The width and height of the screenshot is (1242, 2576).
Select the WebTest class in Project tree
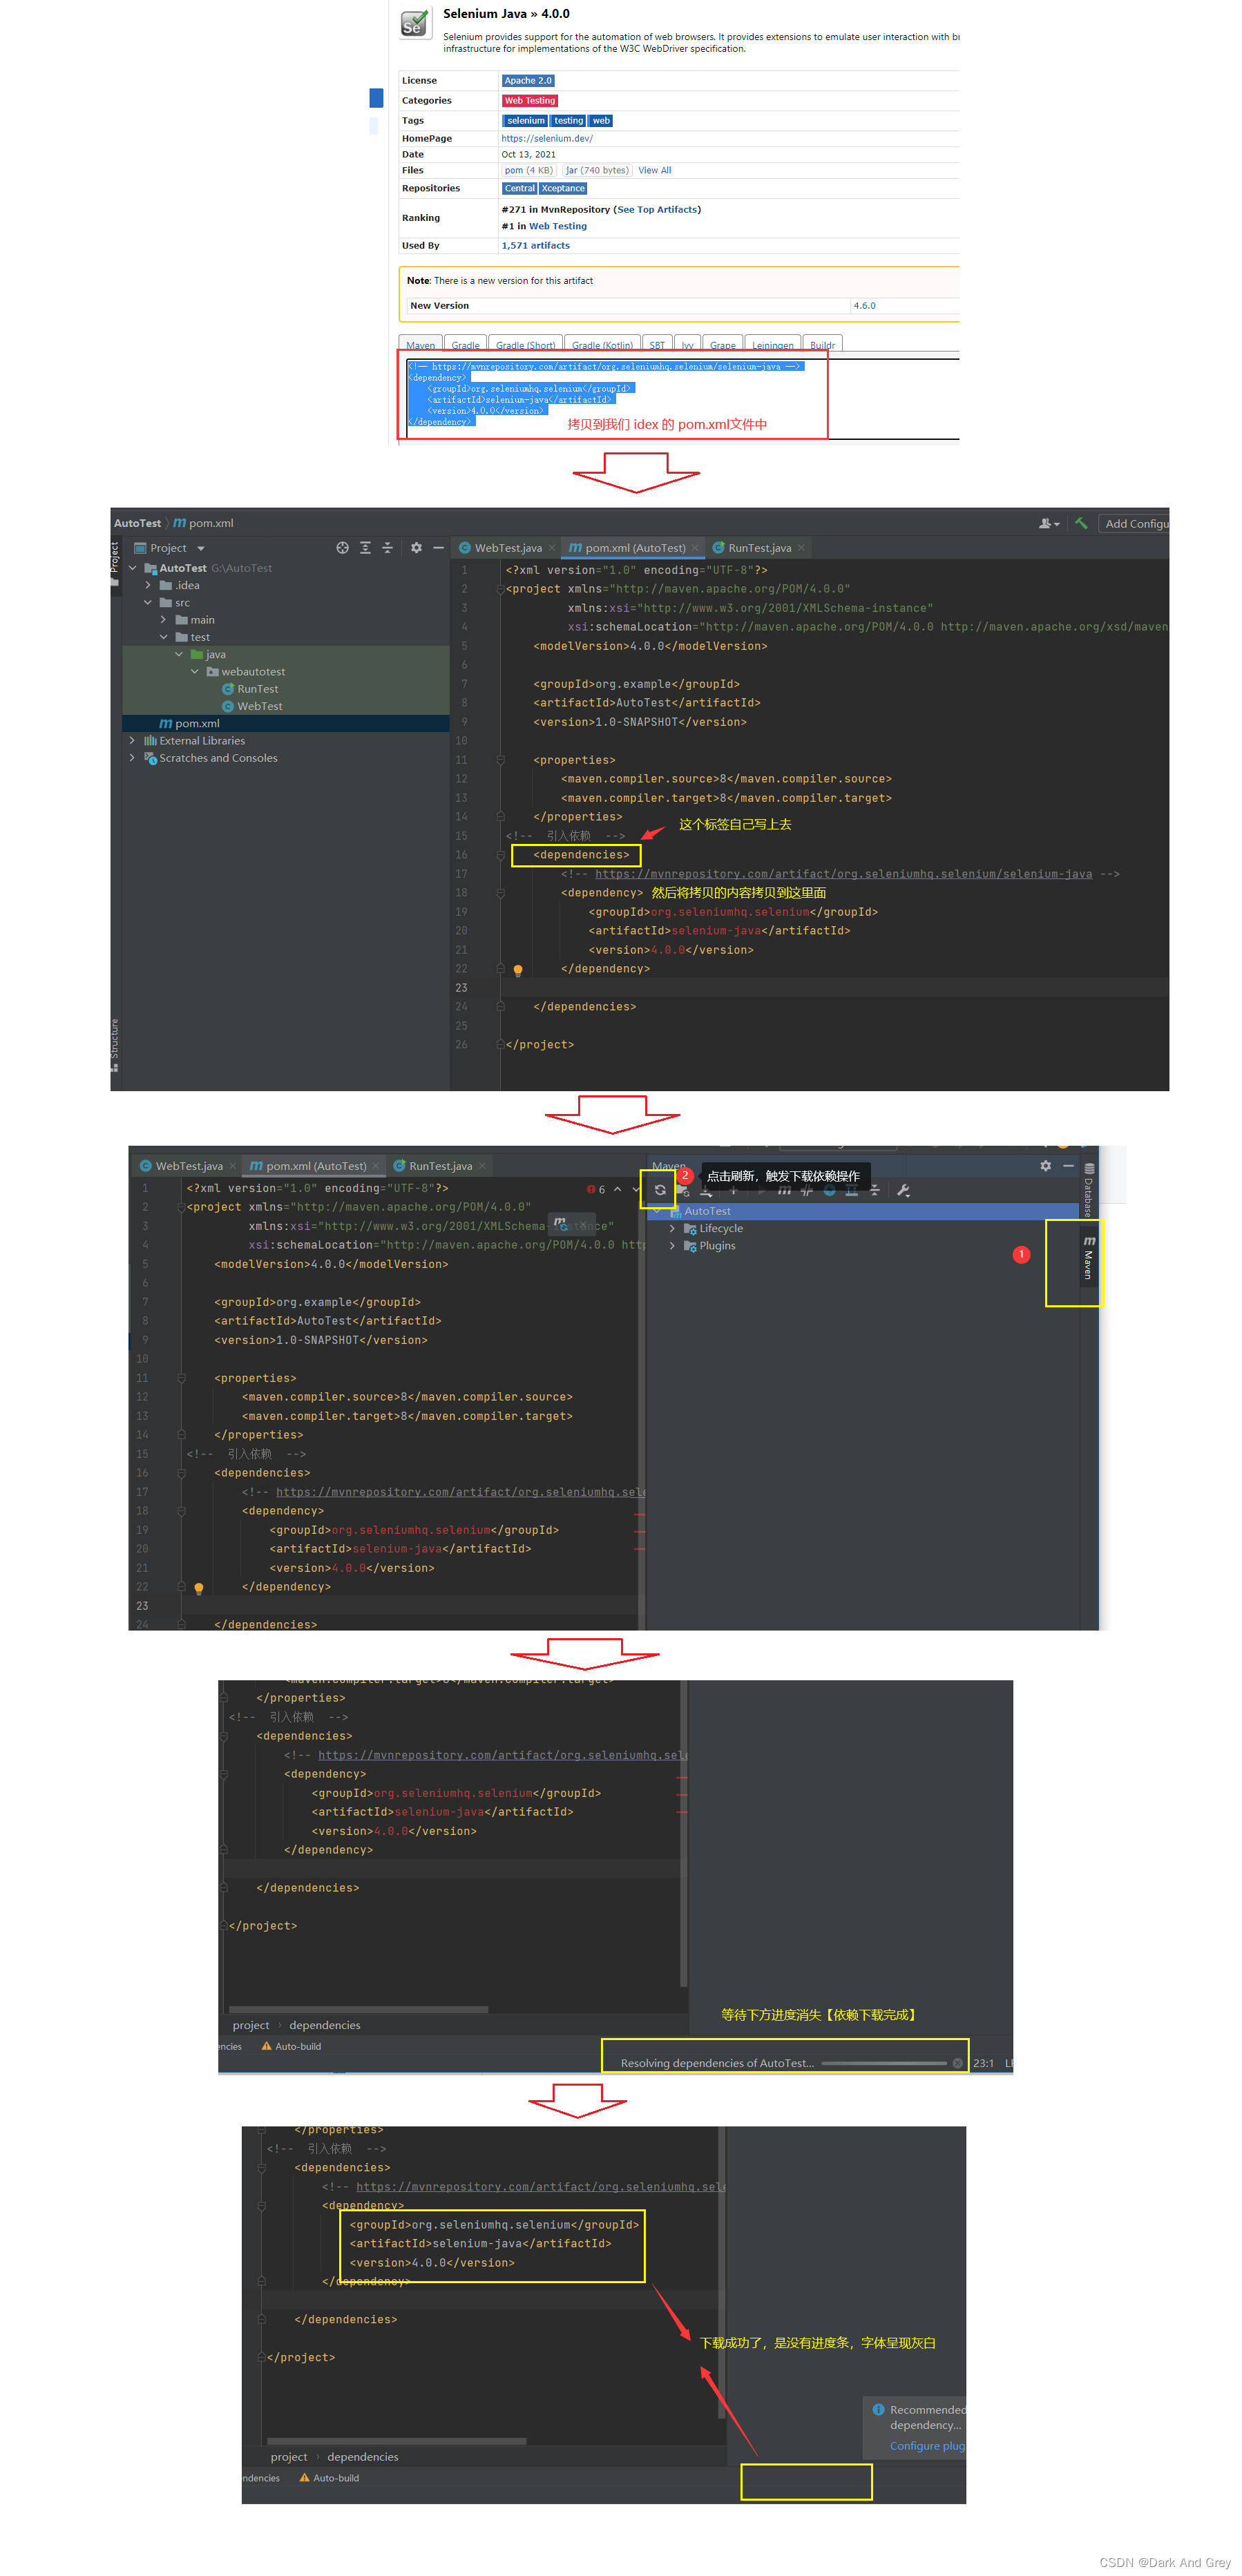pos(252,706)
